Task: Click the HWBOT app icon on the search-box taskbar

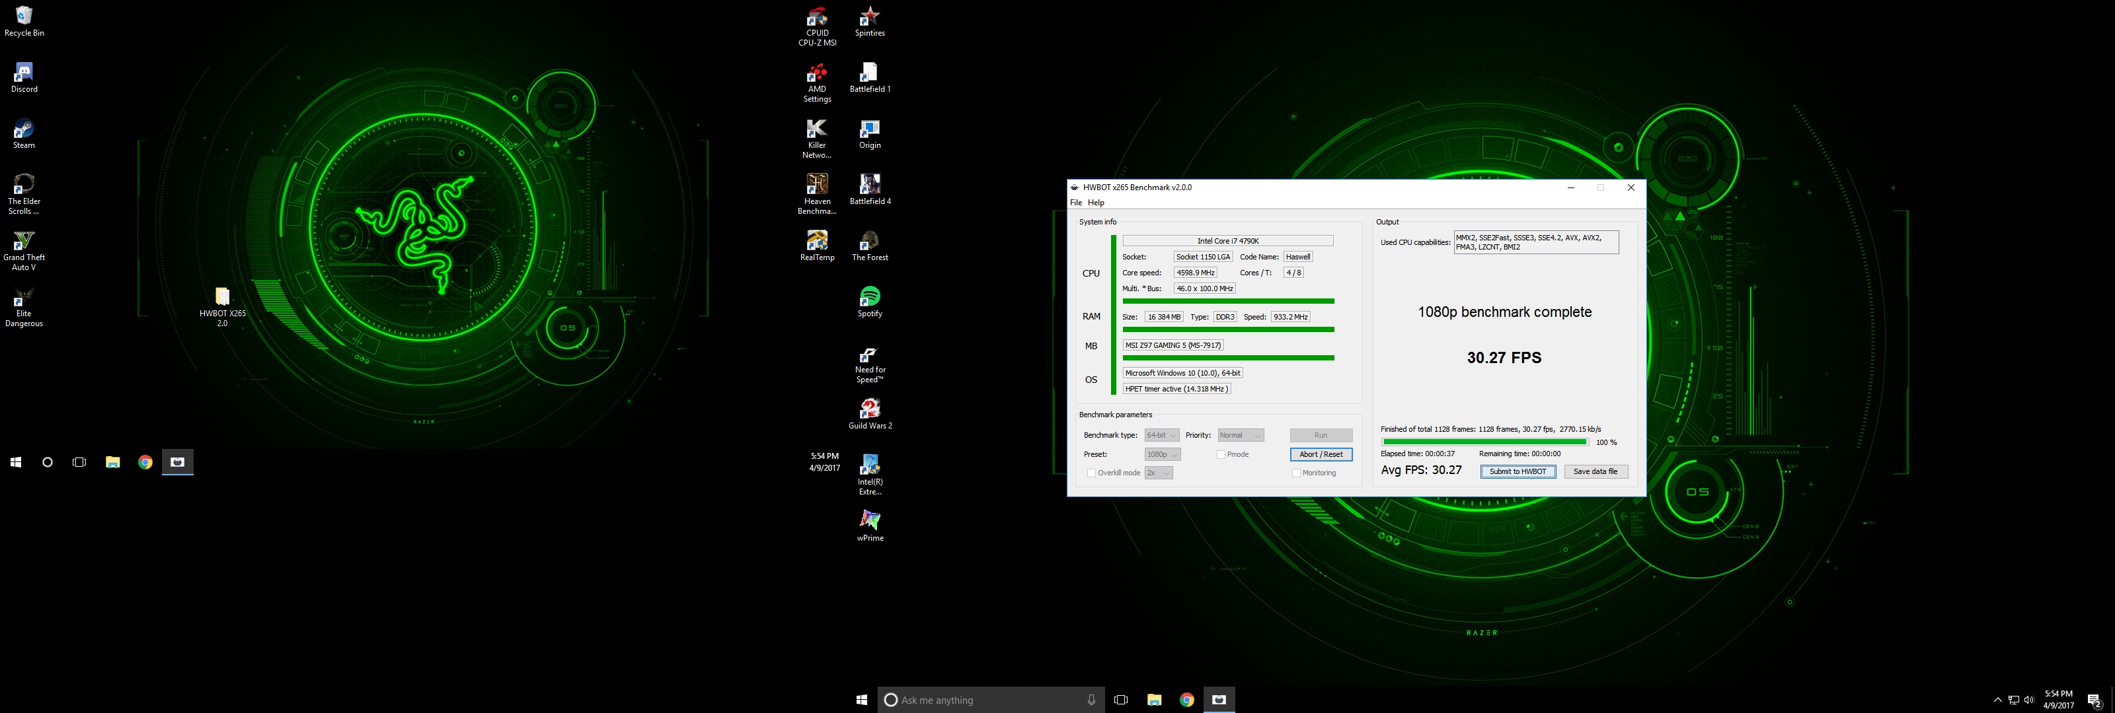Action: coord(1219,700)
